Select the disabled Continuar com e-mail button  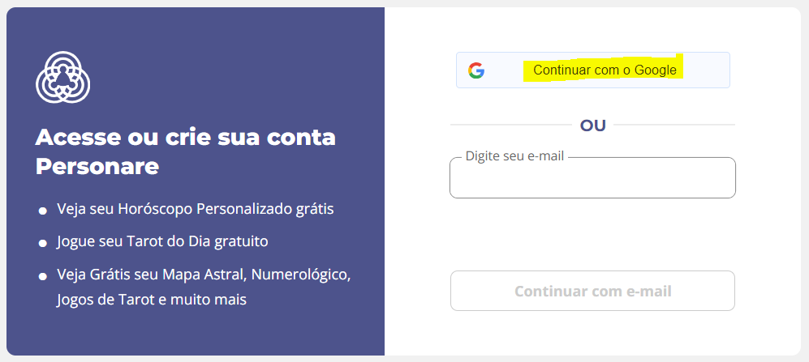tap(593, 291)
